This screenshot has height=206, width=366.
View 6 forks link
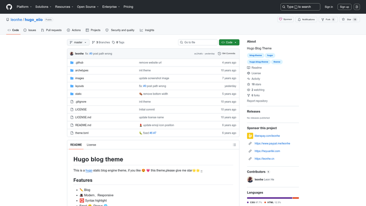coord(253,96)
